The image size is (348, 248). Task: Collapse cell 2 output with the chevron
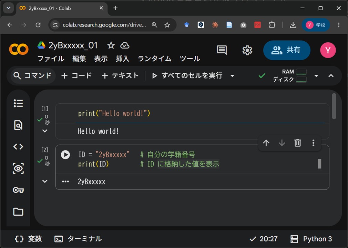[x=45, y=181]
